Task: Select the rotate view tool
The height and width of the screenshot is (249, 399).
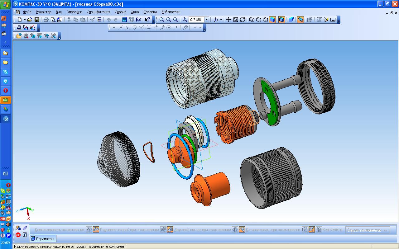Action: [243, 20]
